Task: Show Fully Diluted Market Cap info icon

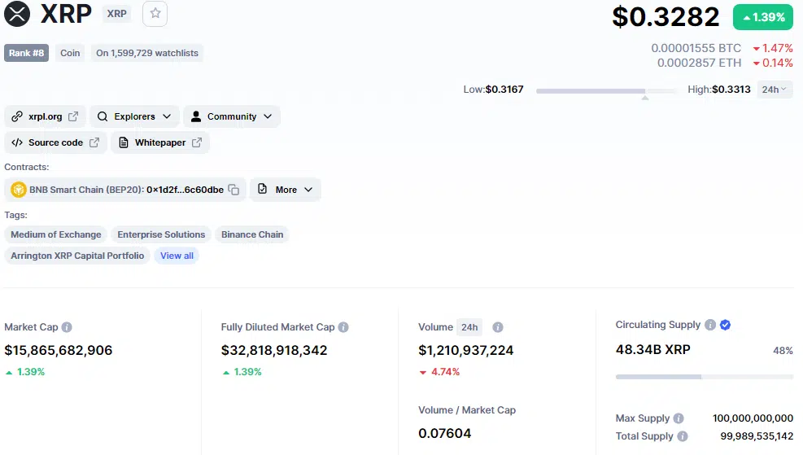Action: coord(343,327)
